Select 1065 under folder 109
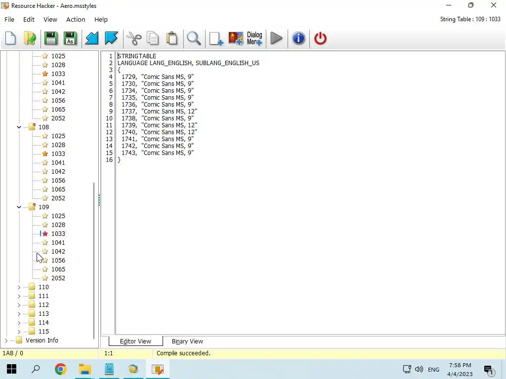The image size is (506, 379). pos(58,269)
